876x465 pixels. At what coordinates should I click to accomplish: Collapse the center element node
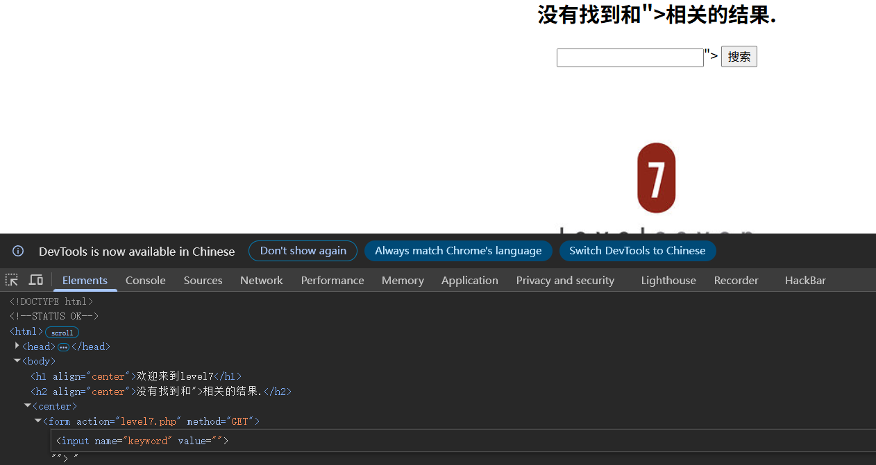point(28,405)
